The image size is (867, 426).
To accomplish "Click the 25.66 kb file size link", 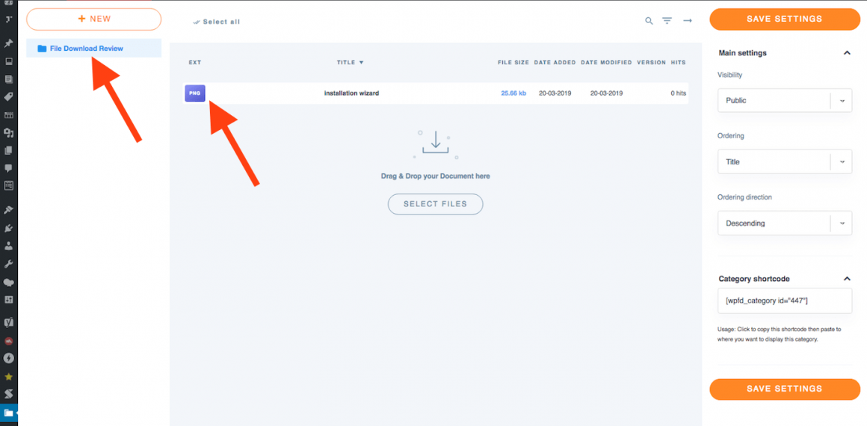I will click(513, 93).
